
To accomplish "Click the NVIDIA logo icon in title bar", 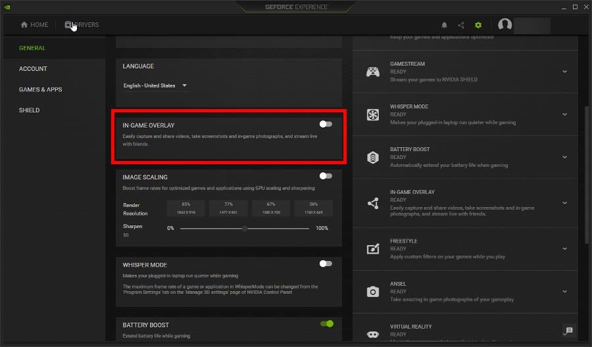I will pos(7,7).
